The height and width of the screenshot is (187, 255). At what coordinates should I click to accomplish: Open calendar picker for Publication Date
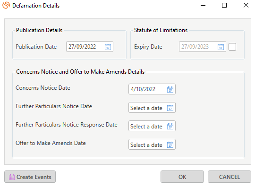tap(108, 47)
